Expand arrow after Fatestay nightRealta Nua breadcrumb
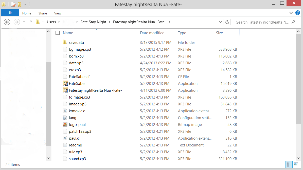 (x=169, y=22)
